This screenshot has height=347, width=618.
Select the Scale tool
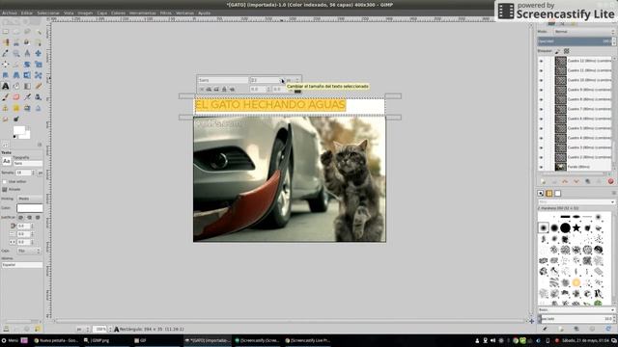pos(39,65)
